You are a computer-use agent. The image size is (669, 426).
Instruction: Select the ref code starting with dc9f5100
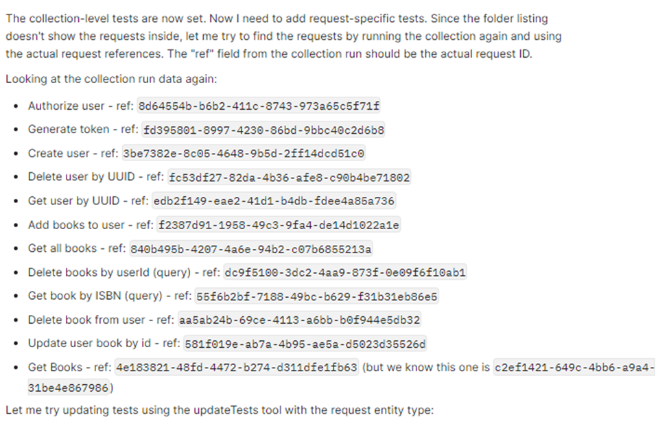pyautogui.click(x=346, y=272)
